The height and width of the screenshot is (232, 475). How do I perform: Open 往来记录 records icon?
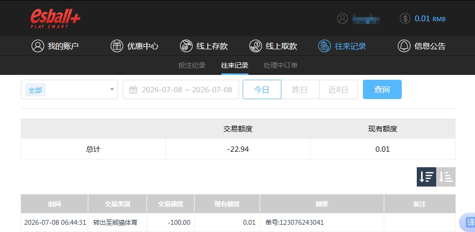tap(325, 46)
